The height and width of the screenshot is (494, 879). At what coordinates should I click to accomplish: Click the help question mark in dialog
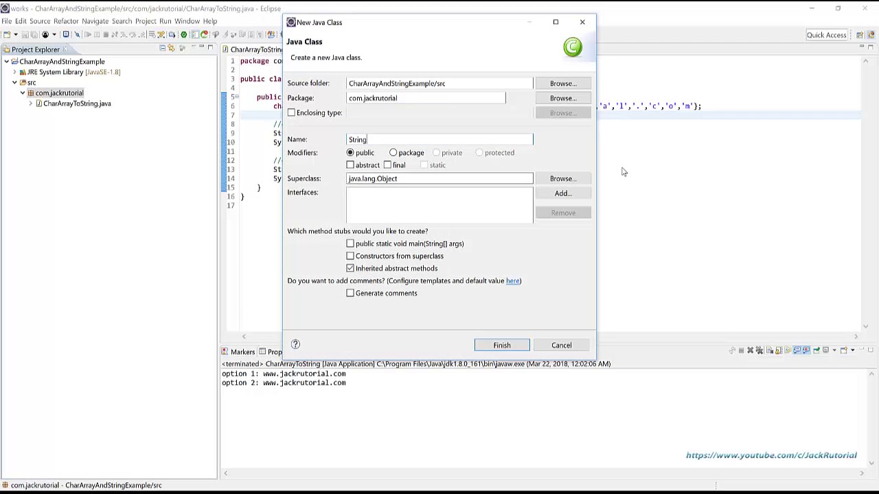(295, 344)
